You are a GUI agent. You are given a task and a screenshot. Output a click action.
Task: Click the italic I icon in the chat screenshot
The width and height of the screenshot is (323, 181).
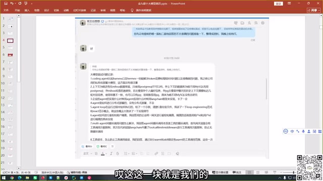click(111, 153)
